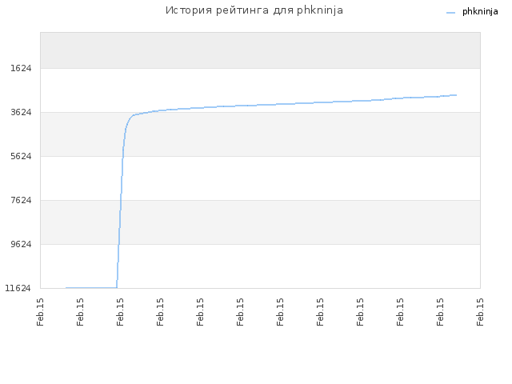
Task: Click the Feb.15 label beneath the steep rise
Action: tap(120, 312)
